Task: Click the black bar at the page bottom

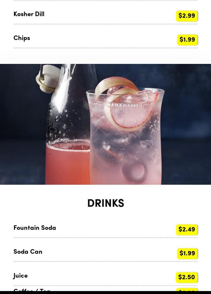Action: (x=105, y=293)
